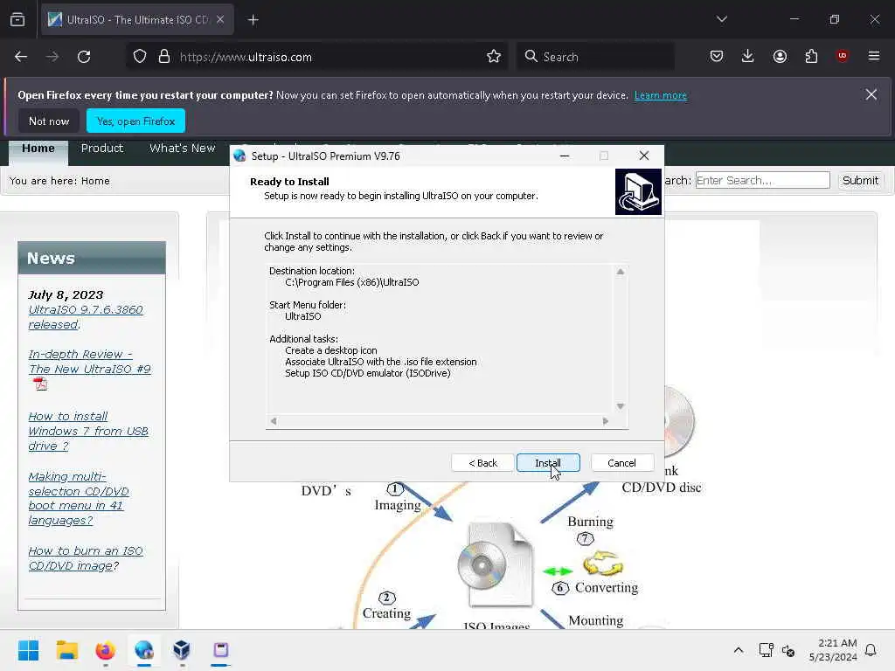
Task: Click the PDF icon under the review
Action: (x=40, y=384)
